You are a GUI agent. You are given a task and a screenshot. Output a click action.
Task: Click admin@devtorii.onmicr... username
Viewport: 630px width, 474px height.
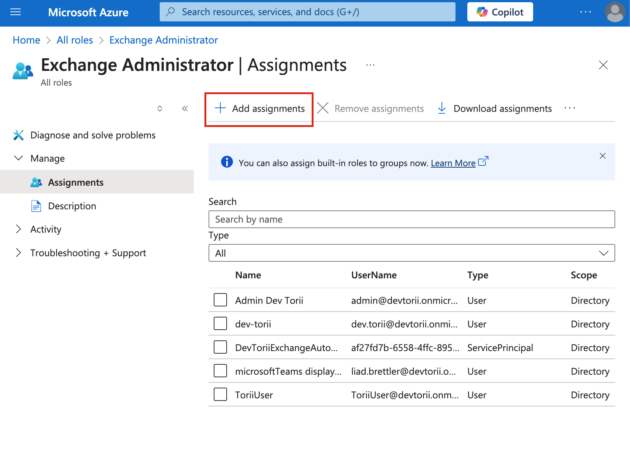tap(404, 300)
